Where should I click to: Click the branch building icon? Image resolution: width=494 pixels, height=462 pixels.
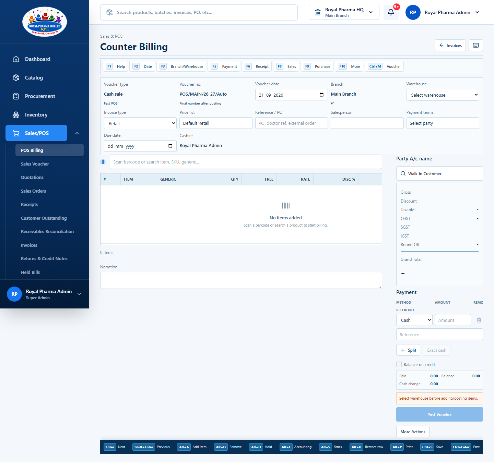coord(318,12)
